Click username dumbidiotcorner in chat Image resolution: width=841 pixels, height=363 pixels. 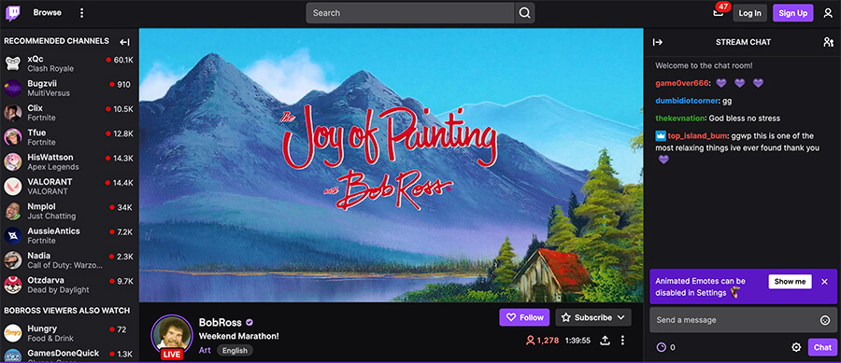click(x=687, y=101)
